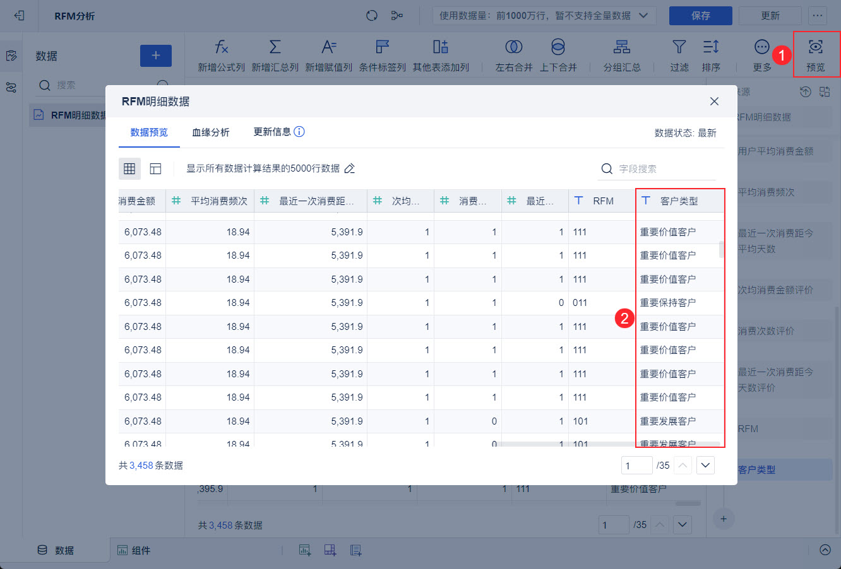Viewport: 841px width, 569px height.
Task: Click the 分组汇总 icon
Action: [622, 47]
